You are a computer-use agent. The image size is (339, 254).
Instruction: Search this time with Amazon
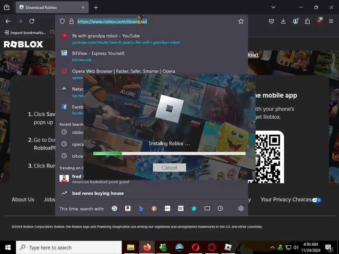pyautogui.click(x=128, y=208)
